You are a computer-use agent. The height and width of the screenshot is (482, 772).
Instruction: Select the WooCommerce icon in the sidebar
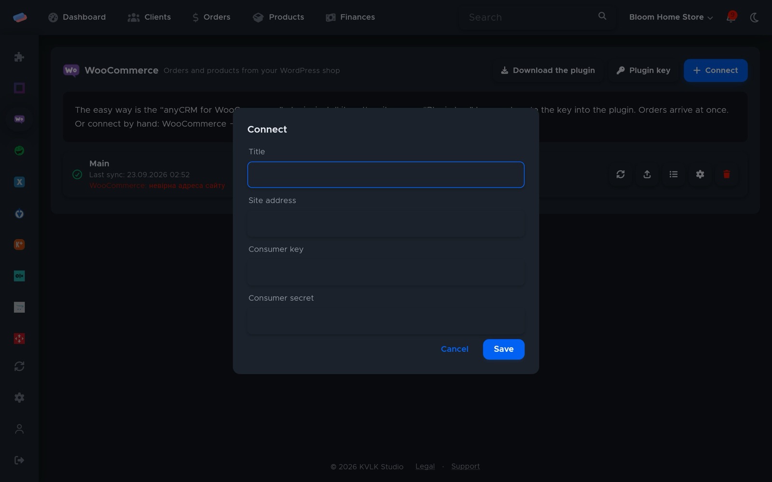[x=19, y=119]
